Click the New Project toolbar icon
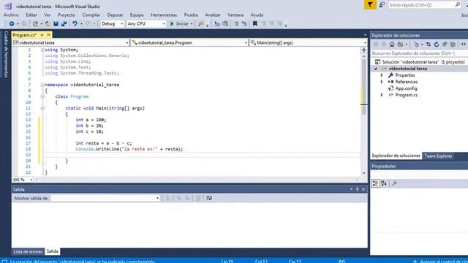Image resolution: width=468 pixels, height=263 pixels. (x=35, y=23)
